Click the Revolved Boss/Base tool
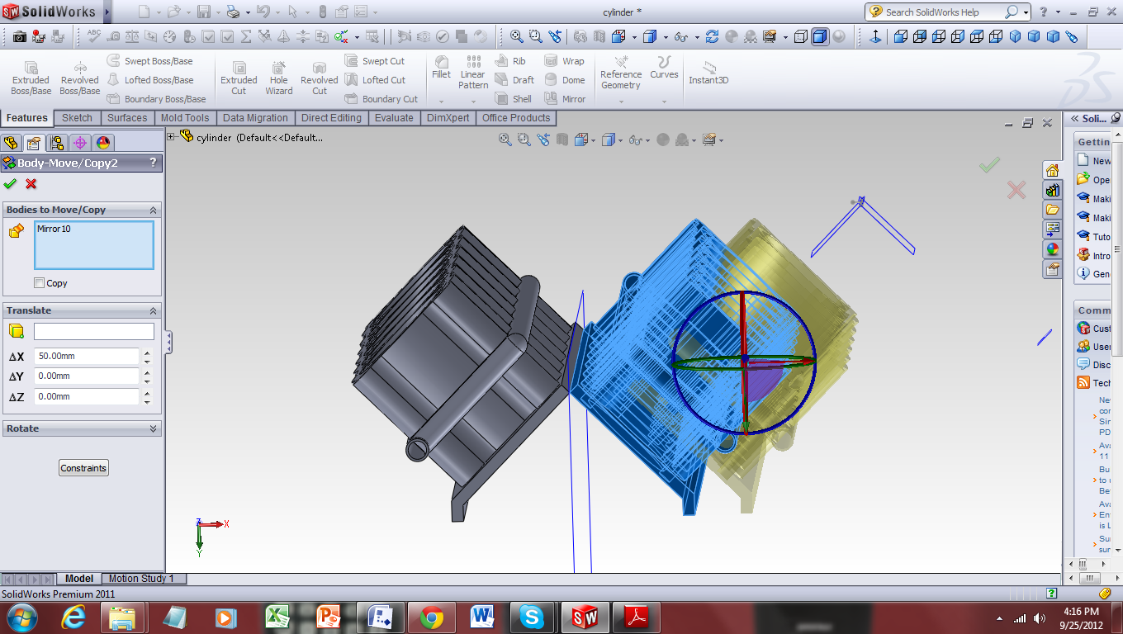The height and width of the screenshot is (634, 1123). click(x=79, y=78)
